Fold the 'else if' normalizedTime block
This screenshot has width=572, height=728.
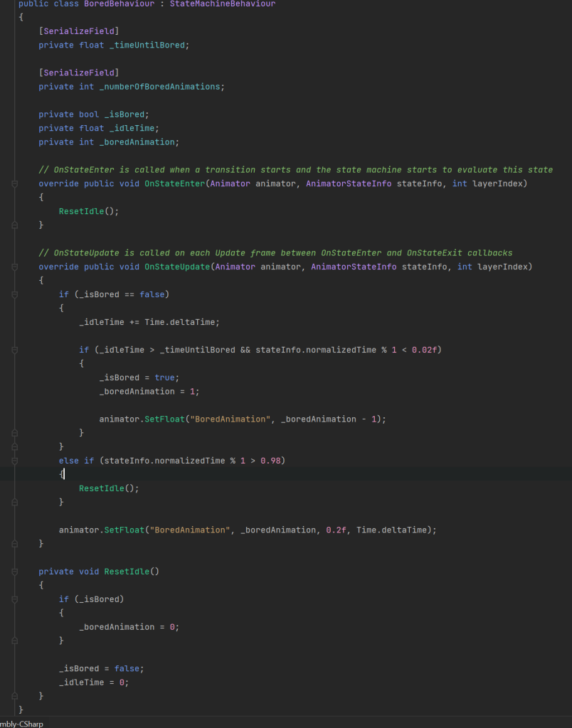(x=14, y=461)
